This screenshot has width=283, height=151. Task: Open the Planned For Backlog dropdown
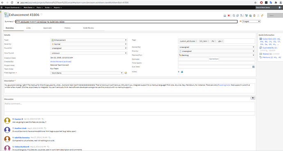click(x=217, y=55)
